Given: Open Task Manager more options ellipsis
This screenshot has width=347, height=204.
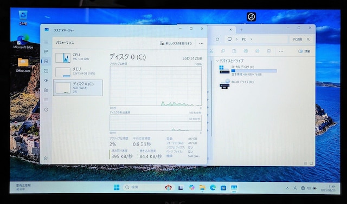Looking at the screenshot, I should pyautogui.click(x=201, y=43).
